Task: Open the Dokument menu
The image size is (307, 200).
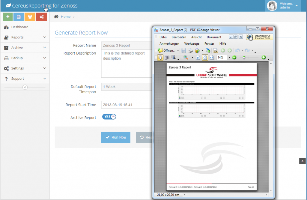Action: click(214, 37)
